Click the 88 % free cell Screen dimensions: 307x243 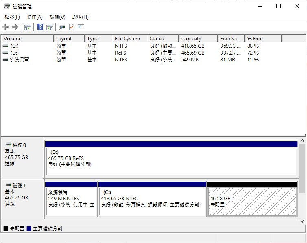253,46
